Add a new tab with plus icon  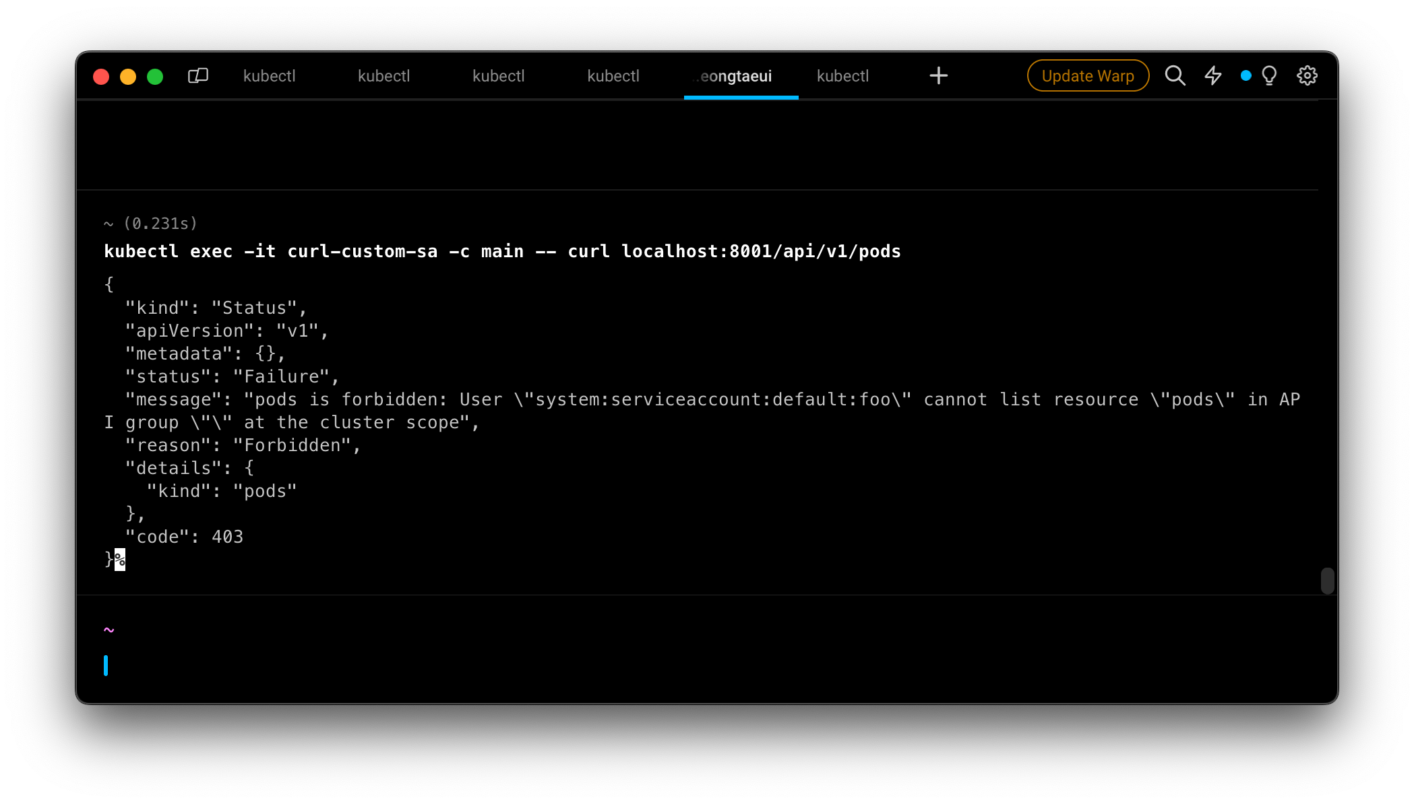938,76
